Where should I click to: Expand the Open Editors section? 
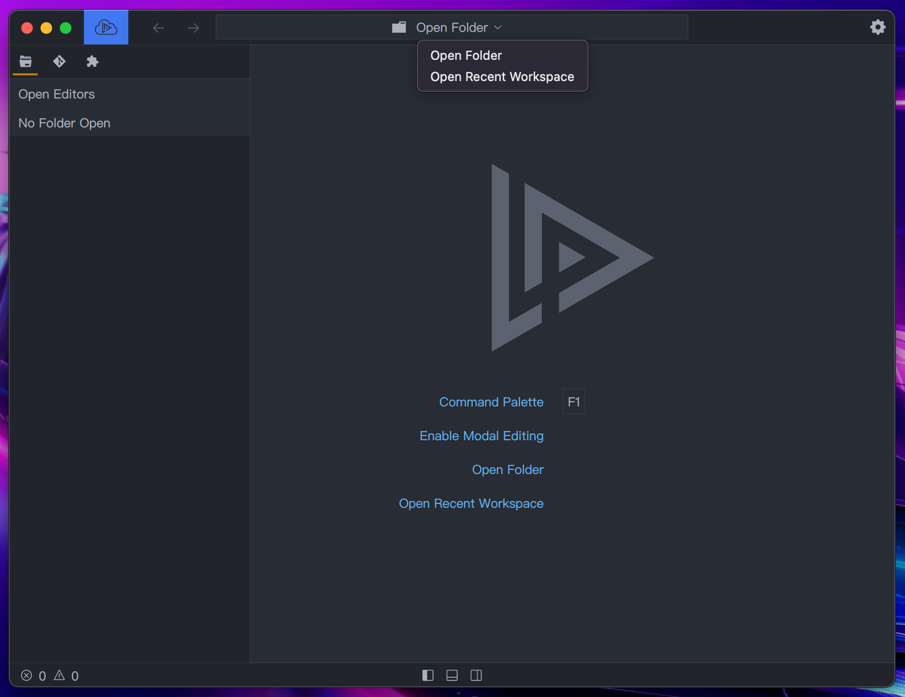pyautogui.click(x=56, y=94)
